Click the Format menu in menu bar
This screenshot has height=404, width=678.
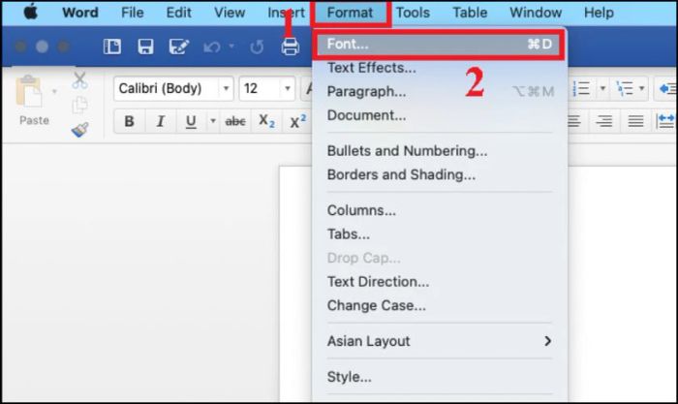click(350, 13)
